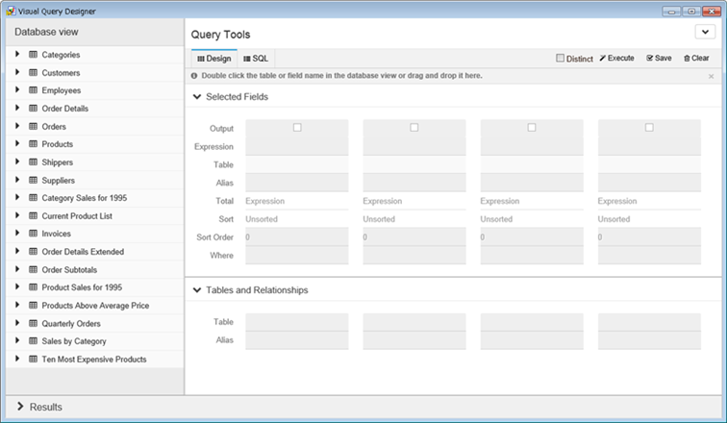Click the table icon beside Categories
The image size is (727, 423).
click(33, 55)
